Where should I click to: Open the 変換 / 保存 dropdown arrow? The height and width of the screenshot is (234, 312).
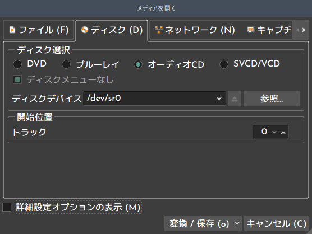pyautogui.click(x=237, y=224)
